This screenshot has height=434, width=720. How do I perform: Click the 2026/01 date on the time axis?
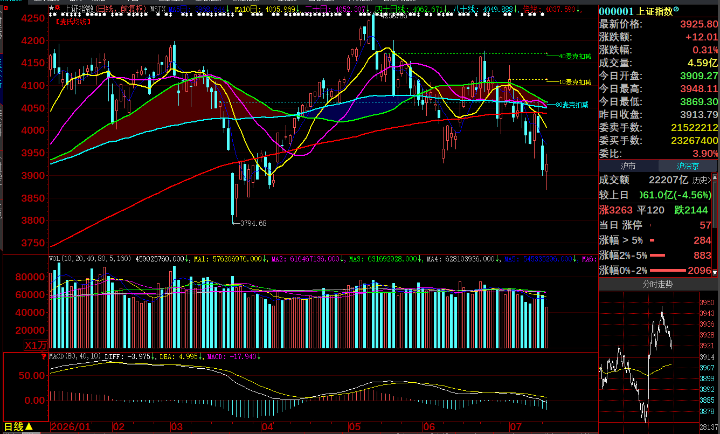click(71, 426)
